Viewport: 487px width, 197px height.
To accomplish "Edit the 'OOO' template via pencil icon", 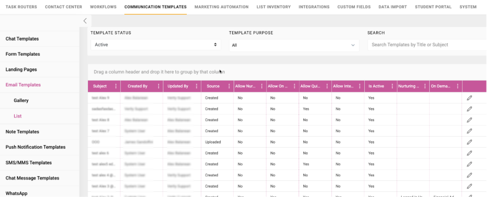I will 469,142.
